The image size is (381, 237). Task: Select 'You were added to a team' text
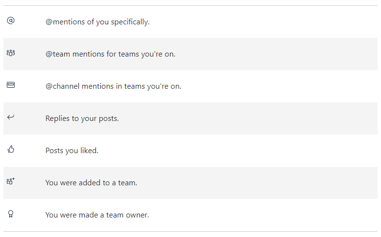pos(92,183)
